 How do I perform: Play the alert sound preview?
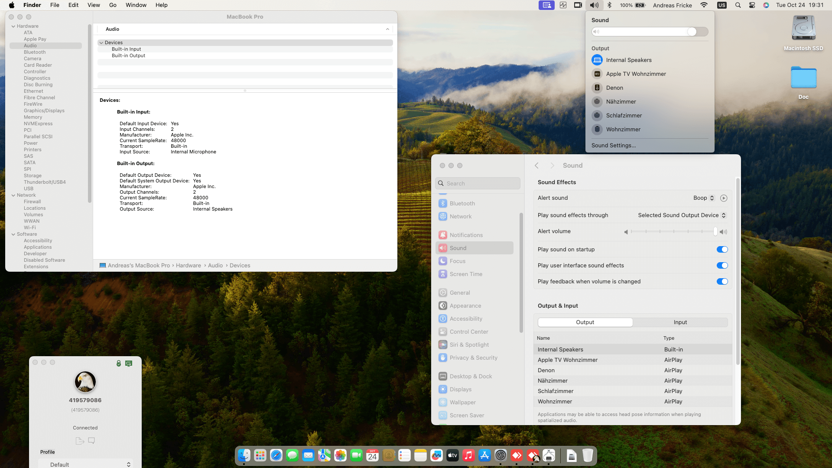tap(723, 198)
